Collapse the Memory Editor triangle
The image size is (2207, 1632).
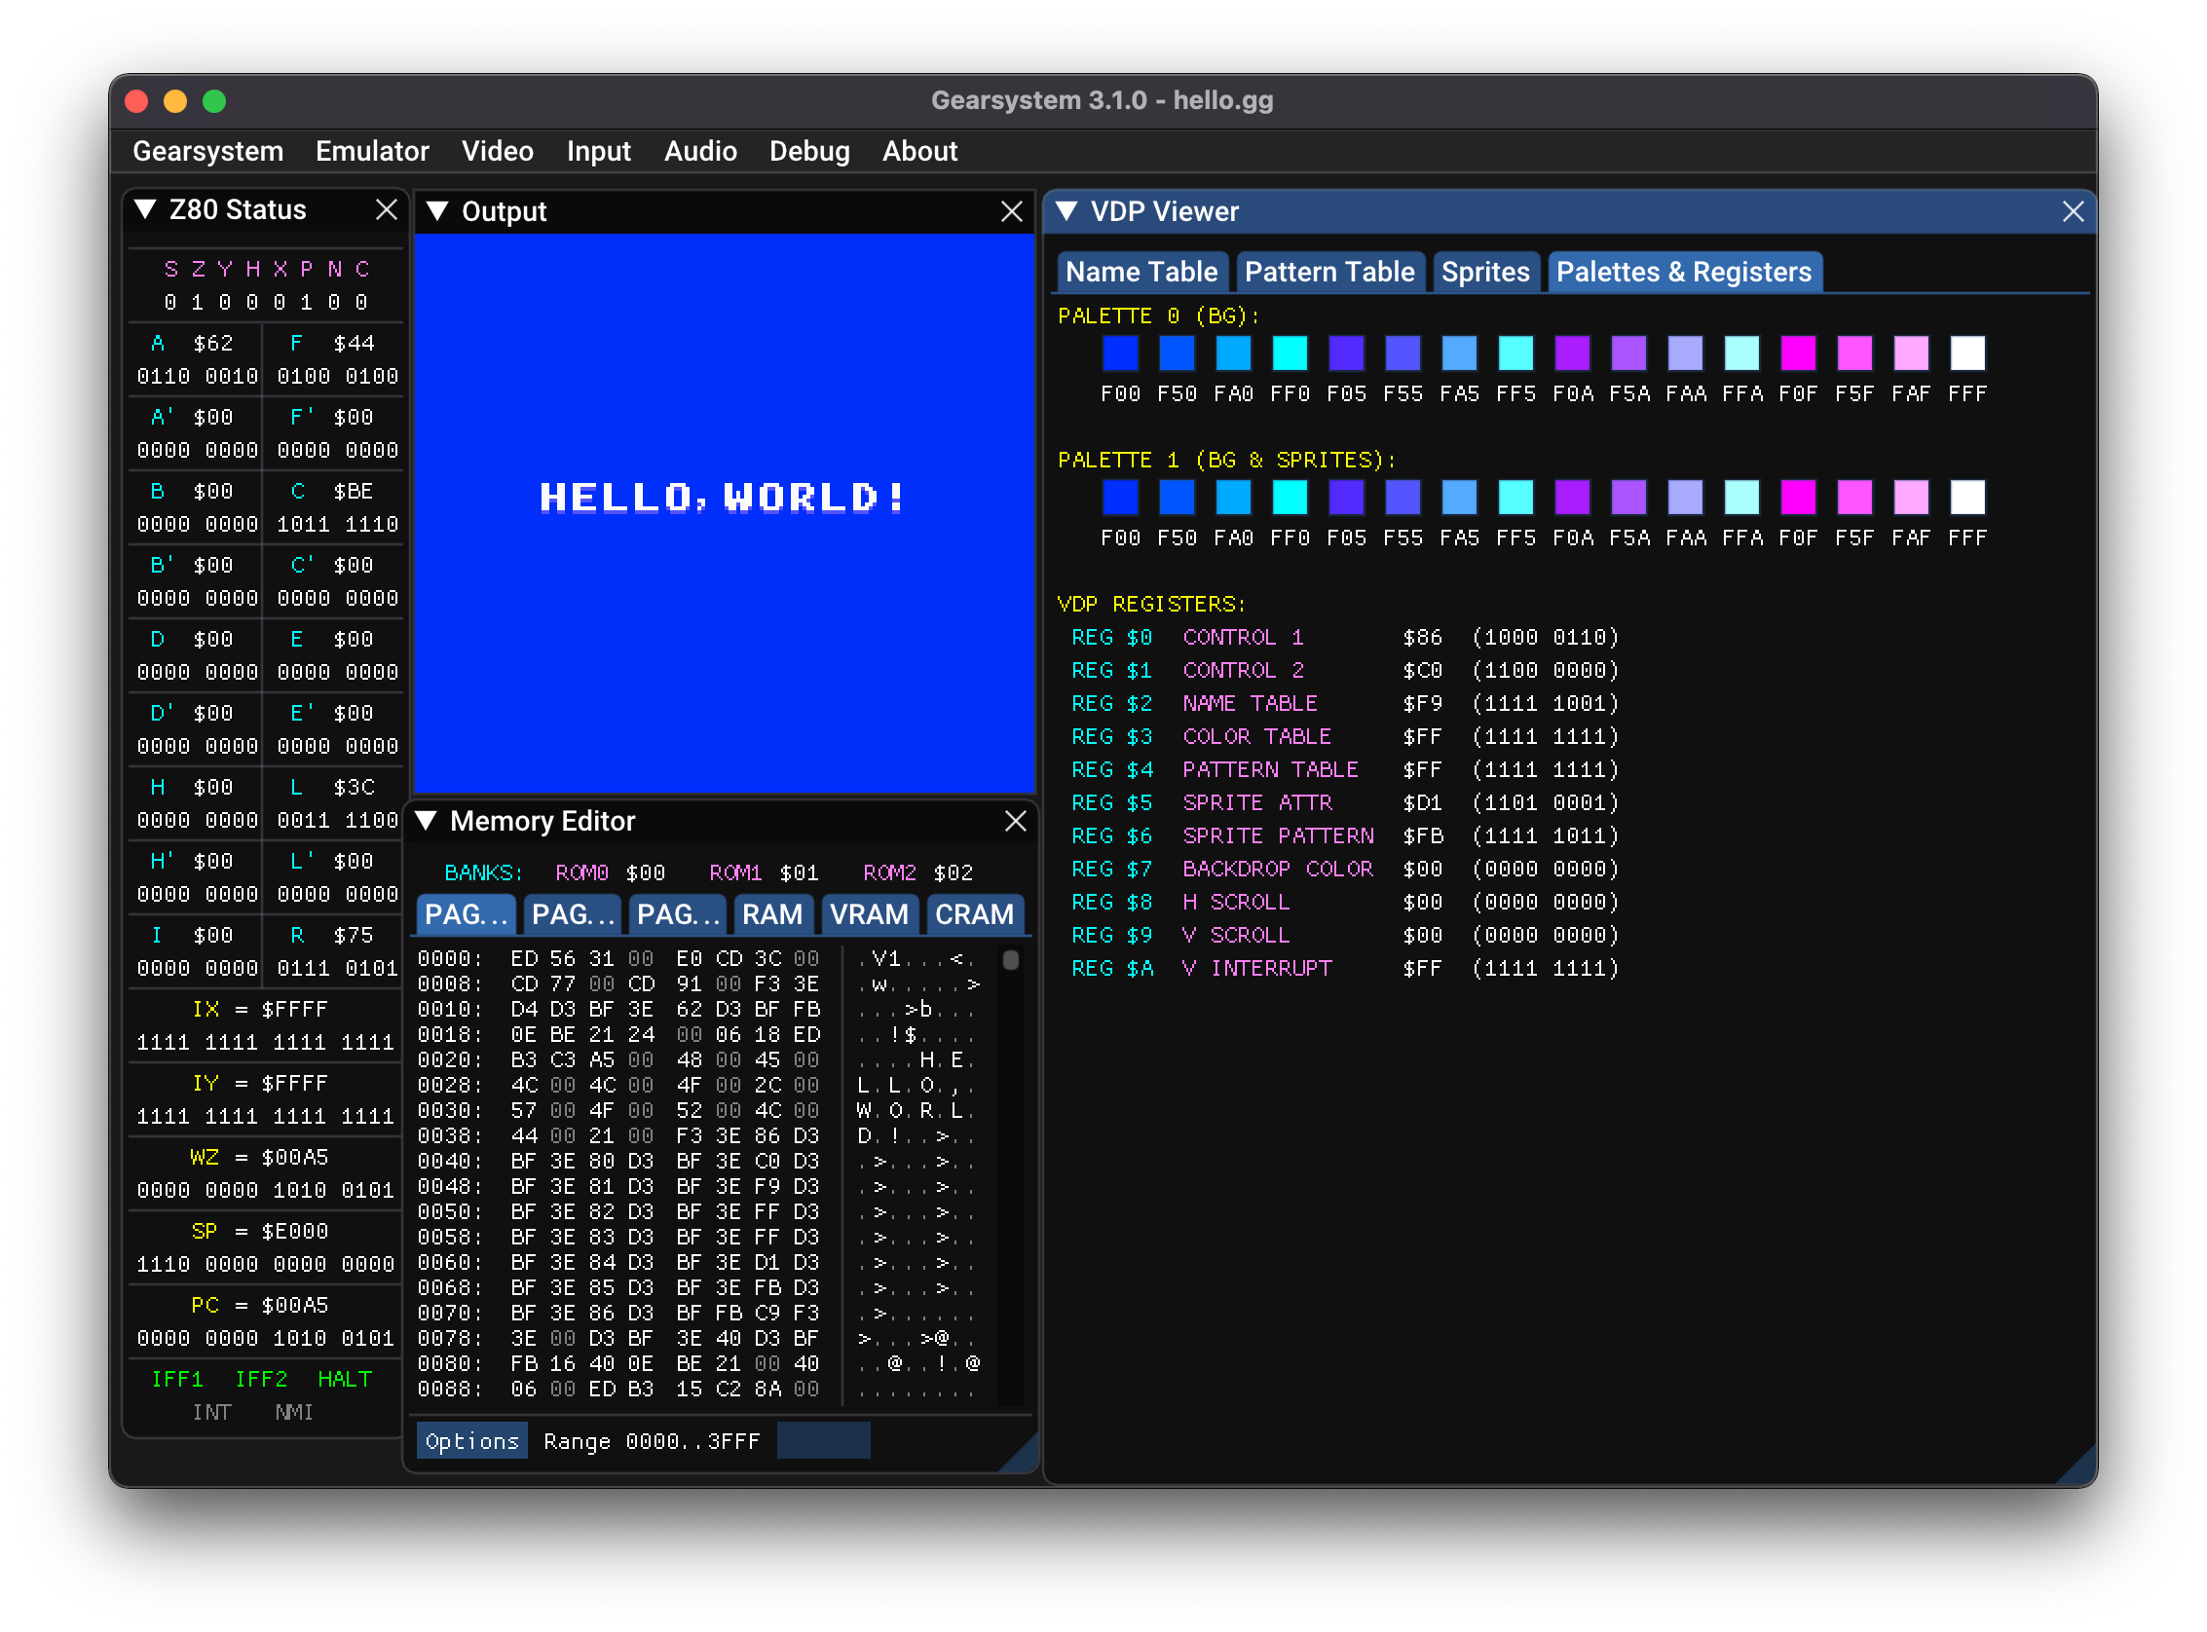426,821
